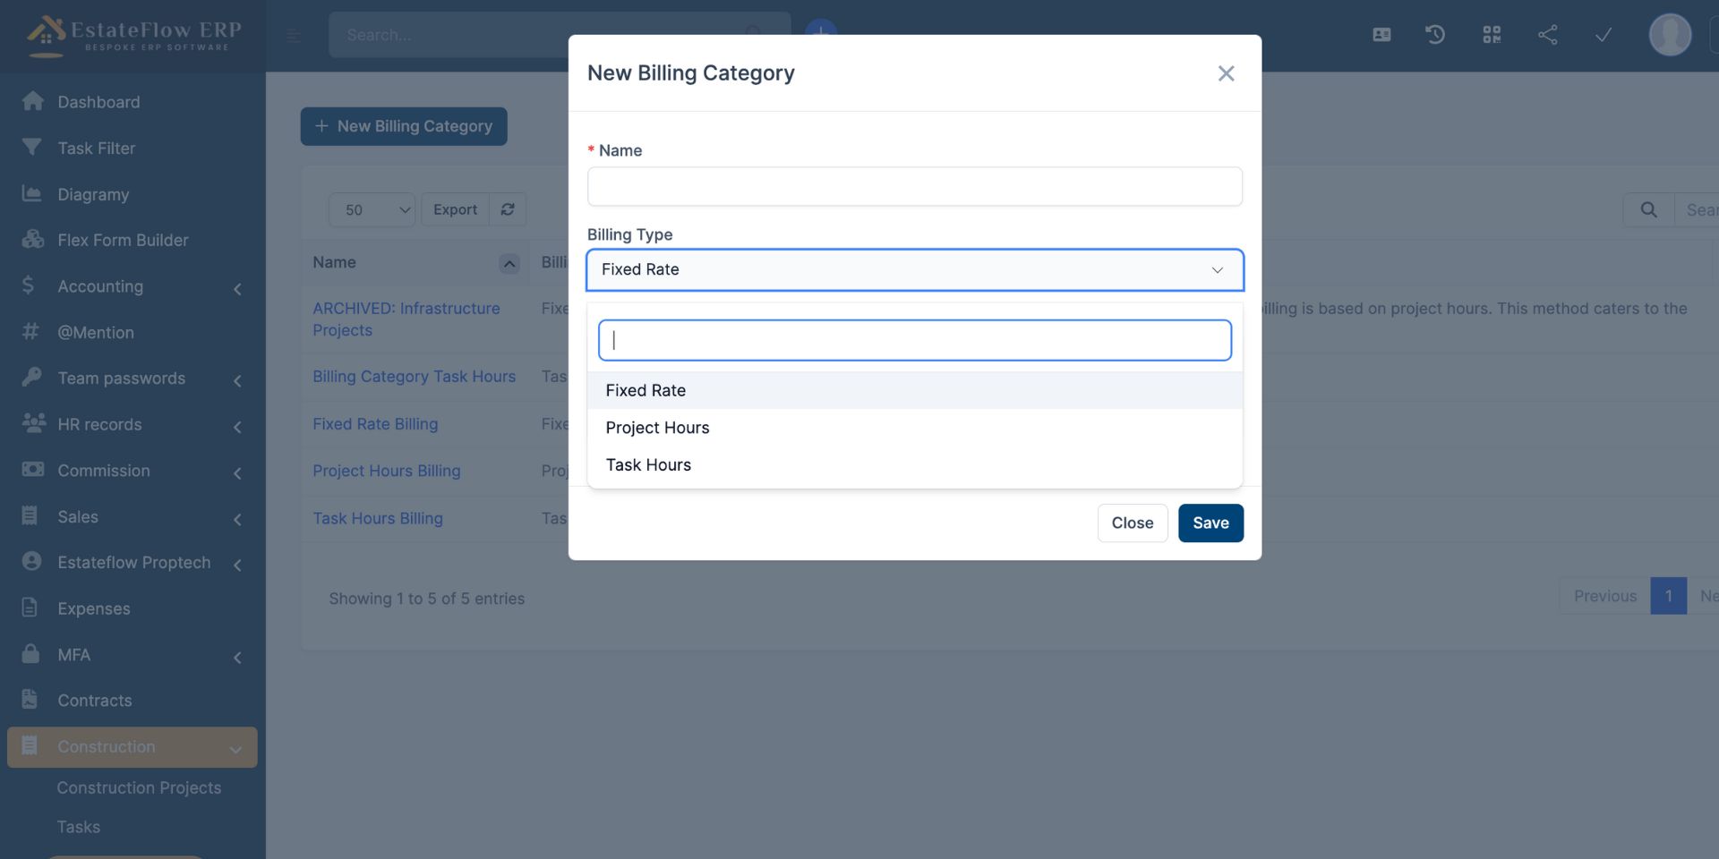Expand the Accounting sidebar menu

tap(132, 286)
